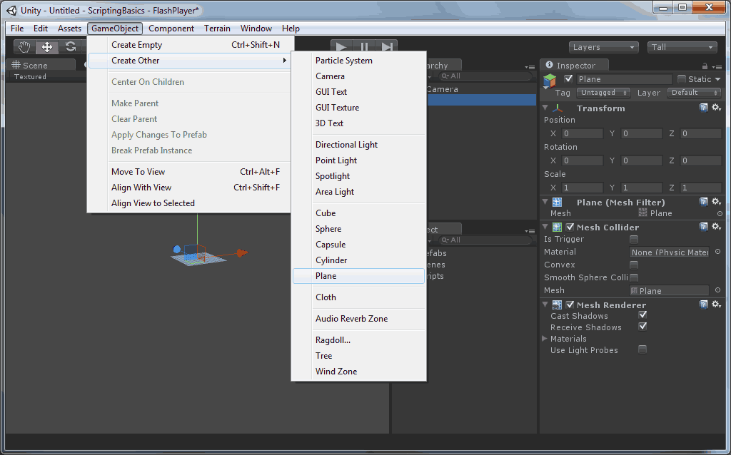Image resolution: width=731 pixels, height=455 pixels.
Task: Disable the Mesh Renderer component checkbox
Action: (x=570, y=305)
